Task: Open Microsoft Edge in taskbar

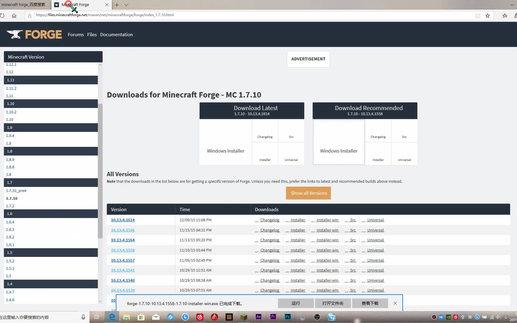Action: [x=112, y=317]
